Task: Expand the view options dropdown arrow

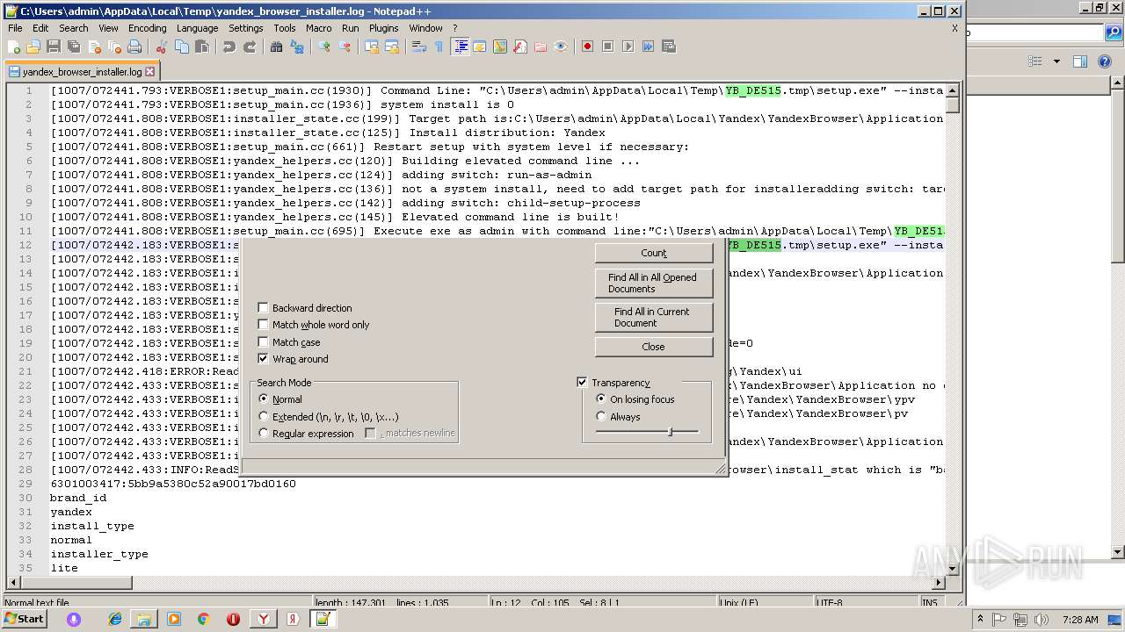Action: [x=1056, y=61]
